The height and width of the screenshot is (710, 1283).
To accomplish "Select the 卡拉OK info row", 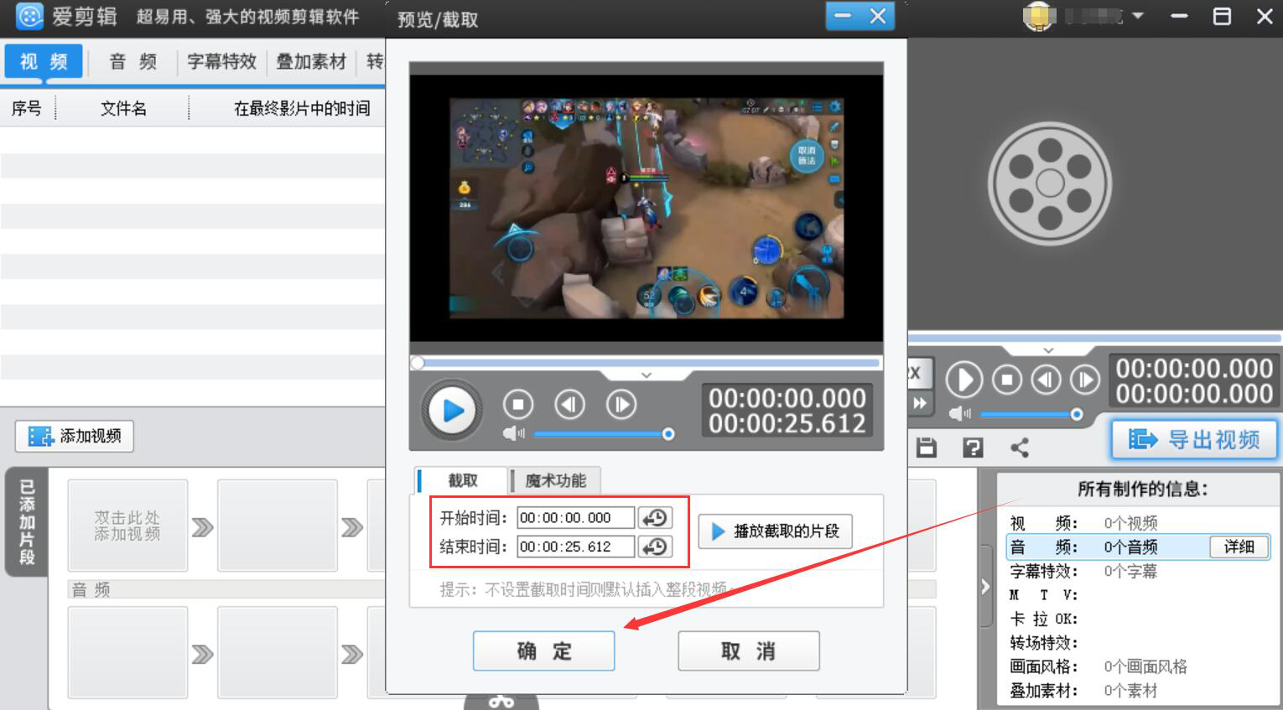I will pos(1138,619).
